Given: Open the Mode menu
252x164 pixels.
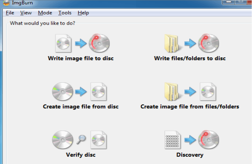Looking at the screenshot, I should click(45, 13).
